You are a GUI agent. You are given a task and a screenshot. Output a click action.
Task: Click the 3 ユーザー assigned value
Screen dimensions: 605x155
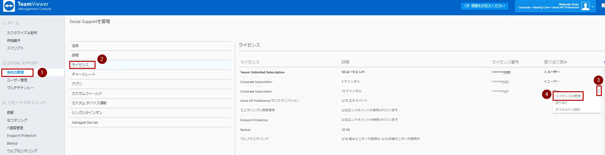click(x=552, y=72)
